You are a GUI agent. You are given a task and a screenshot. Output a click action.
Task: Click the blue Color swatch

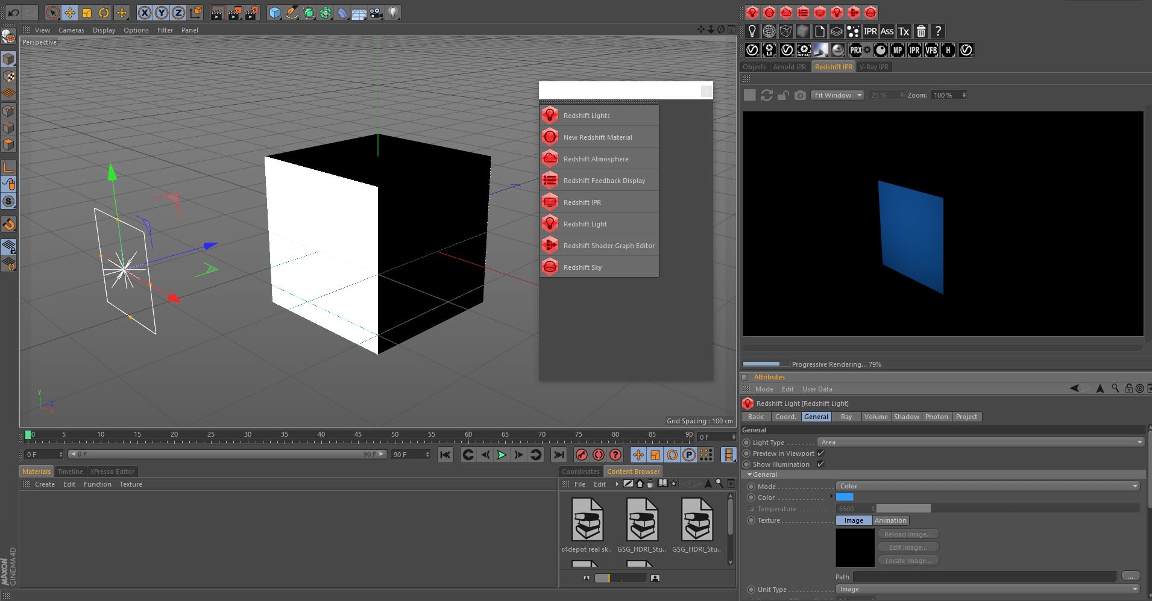[x=845, y=497]
